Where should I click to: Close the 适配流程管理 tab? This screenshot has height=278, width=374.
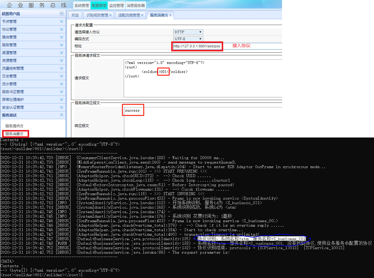[142, 15]
